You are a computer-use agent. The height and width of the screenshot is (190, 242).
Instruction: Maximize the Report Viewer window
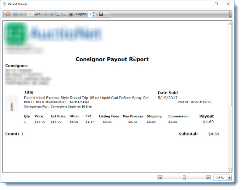216,4
